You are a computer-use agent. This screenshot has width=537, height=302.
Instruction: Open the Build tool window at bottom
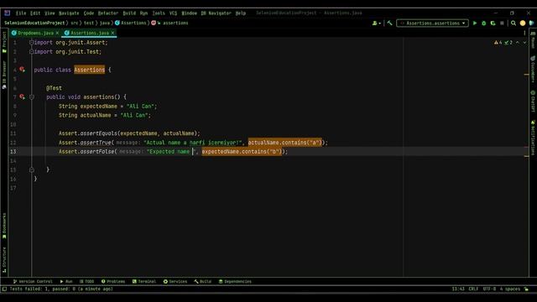203,282
